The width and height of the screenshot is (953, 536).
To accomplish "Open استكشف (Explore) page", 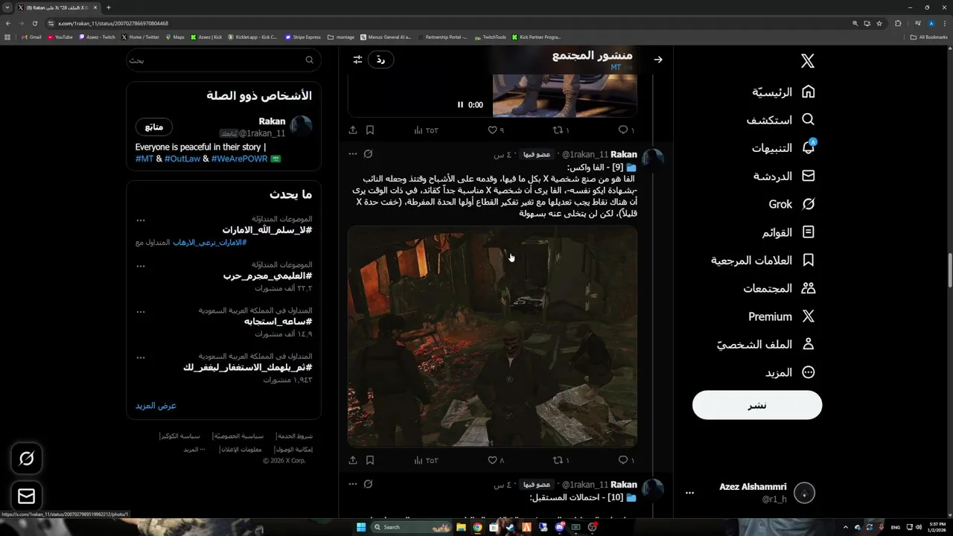I will 781,120.
